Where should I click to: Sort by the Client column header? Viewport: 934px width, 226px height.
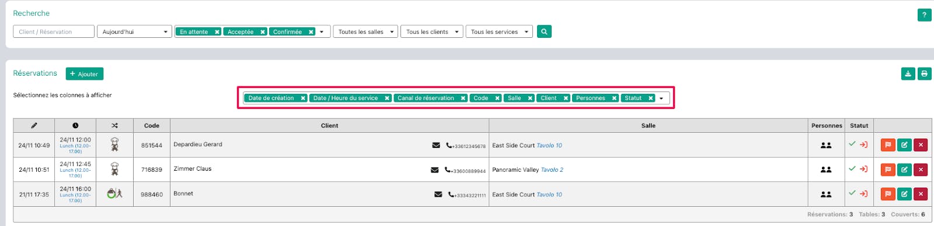pyautogui.click(x=329, y=126)
